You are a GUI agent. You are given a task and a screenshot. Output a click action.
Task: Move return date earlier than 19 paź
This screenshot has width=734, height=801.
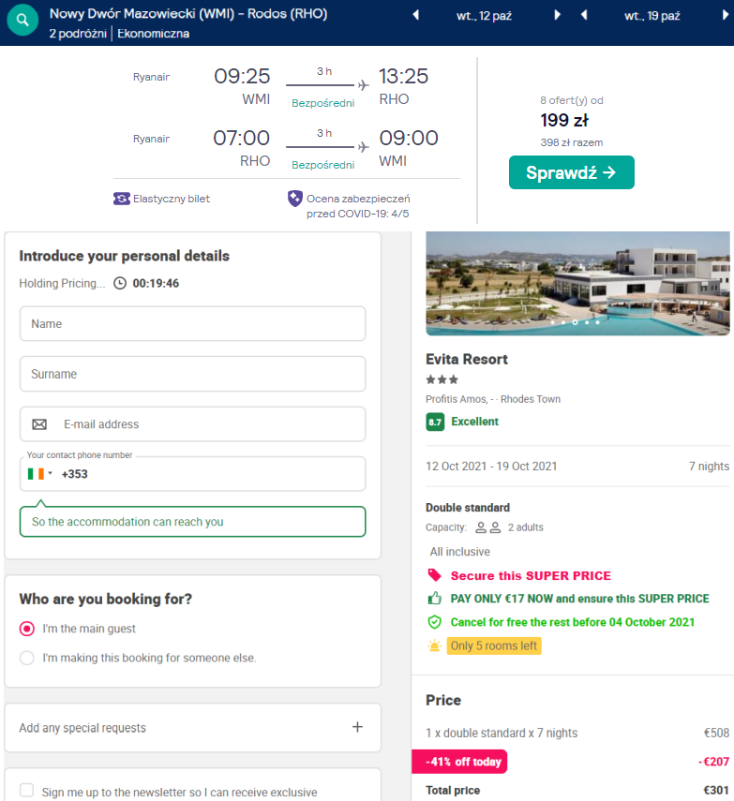[584, 15]
